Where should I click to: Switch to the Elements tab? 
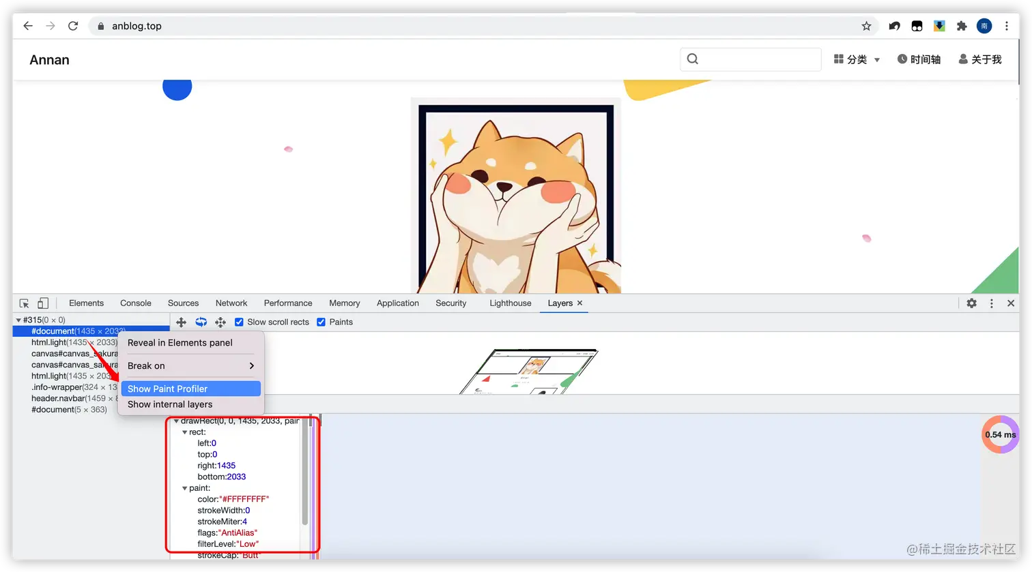click(x=86, y=303)
